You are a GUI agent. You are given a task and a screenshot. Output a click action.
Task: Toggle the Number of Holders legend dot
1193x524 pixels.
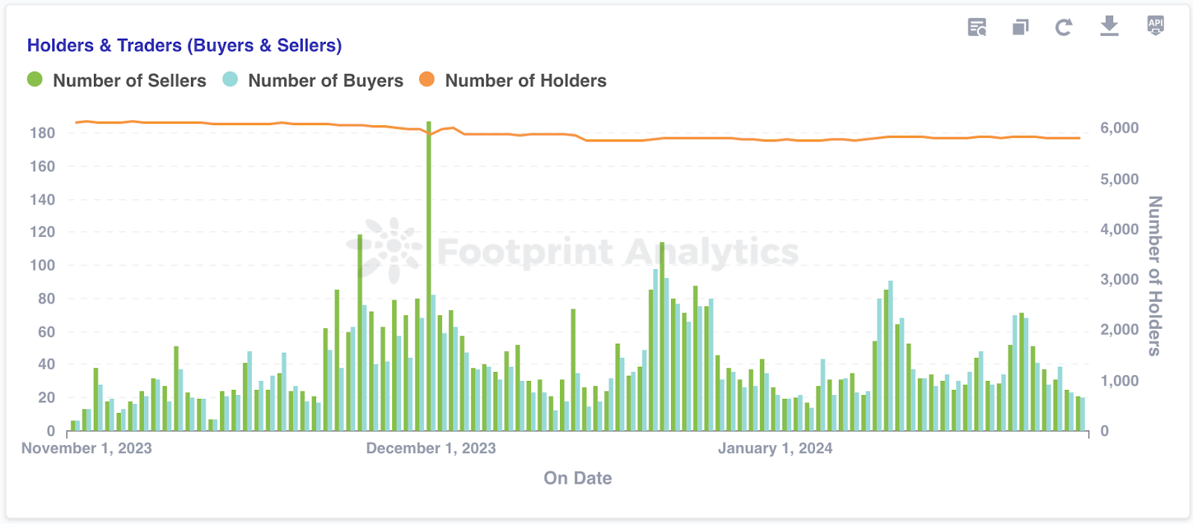(x=426, y=80)
